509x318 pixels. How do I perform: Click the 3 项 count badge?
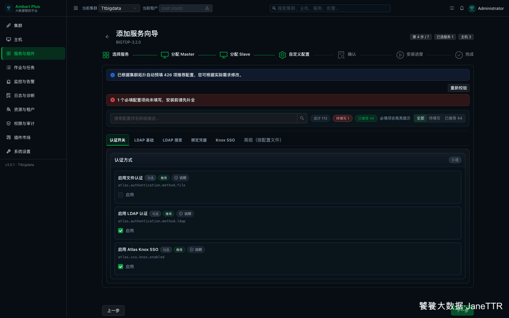click(455, 160)
